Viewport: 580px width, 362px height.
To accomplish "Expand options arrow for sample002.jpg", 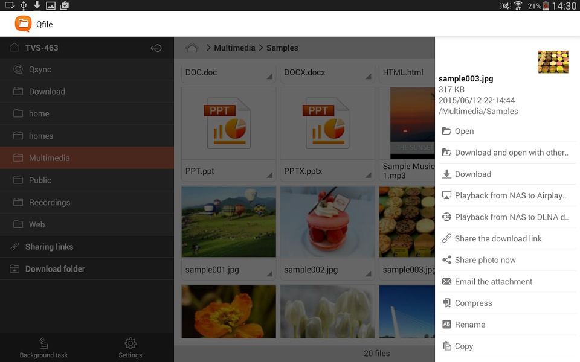I will pos(369,274).
